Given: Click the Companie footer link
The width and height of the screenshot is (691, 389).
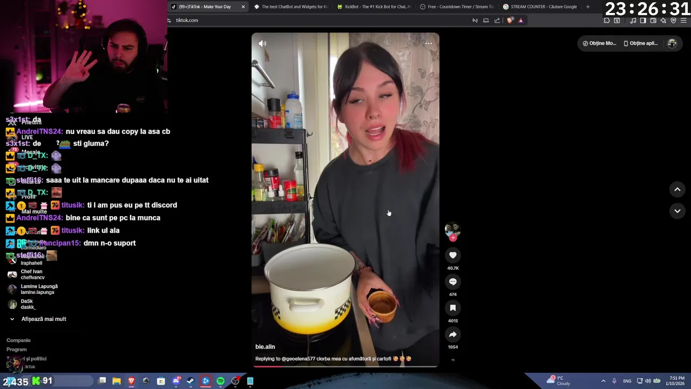Looking at the screenshot, I should tap(18, 340).
